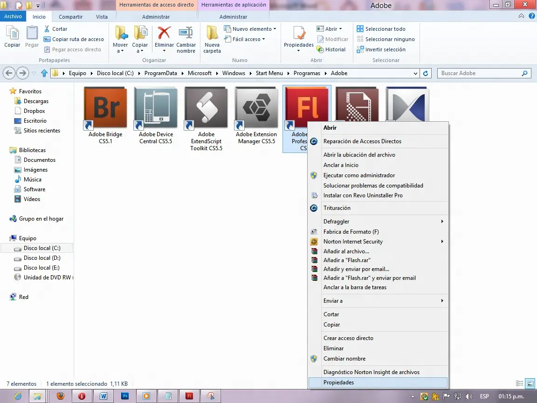The image size is (537, 403).
Task: Open Word from the taskbar
Action: [x=103, y=396]
